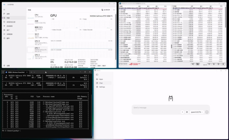Open Startup apps in Task Manager sidebar
Viewport: 229px width, 140px height.
[14, 26]
